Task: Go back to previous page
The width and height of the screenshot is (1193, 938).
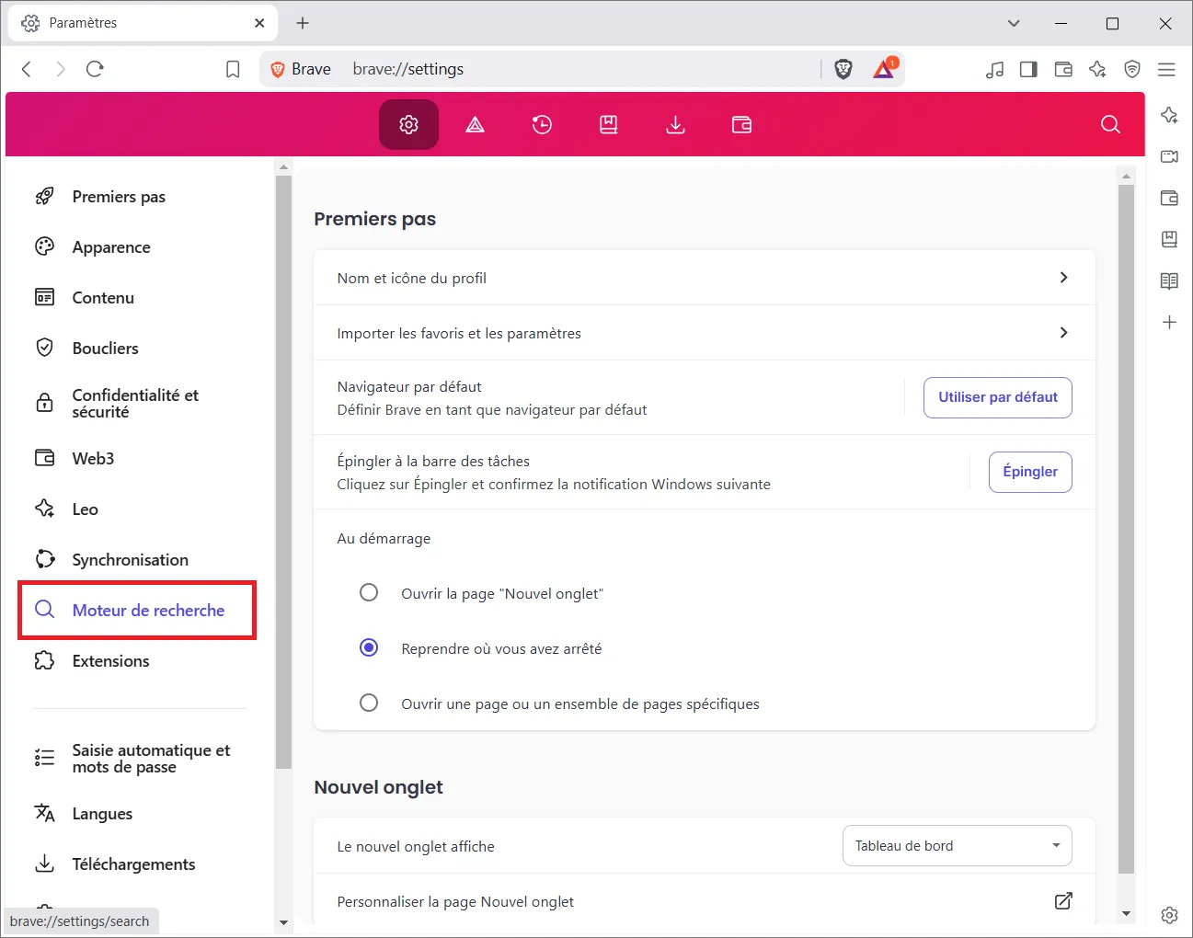Action: point(27,69)
